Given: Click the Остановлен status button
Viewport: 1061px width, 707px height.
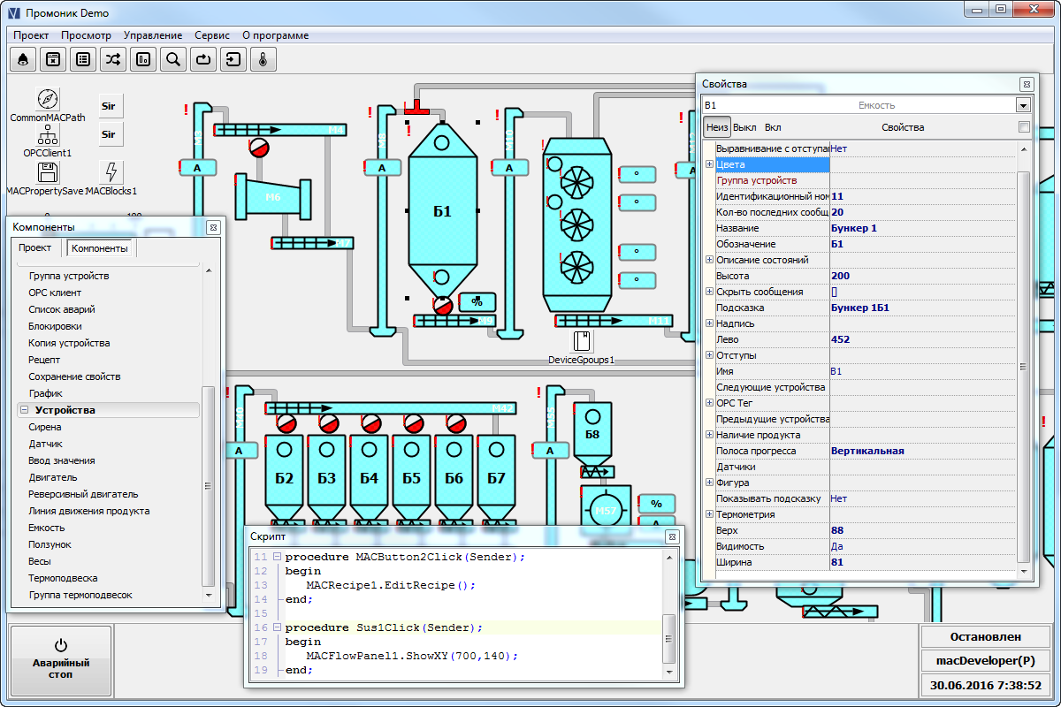Looking at the screenshot, I should coord(985,636).
